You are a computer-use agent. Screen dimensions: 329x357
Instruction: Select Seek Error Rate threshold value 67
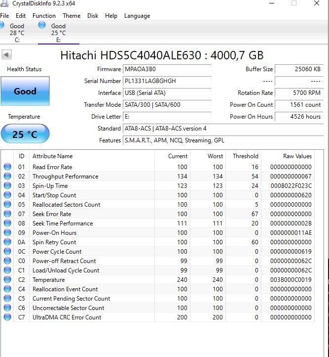pos(255,214)
